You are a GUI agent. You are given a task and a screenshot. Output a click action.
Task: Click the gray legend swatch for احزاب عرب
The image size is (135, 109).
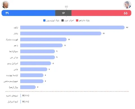(x=62, y=21)
